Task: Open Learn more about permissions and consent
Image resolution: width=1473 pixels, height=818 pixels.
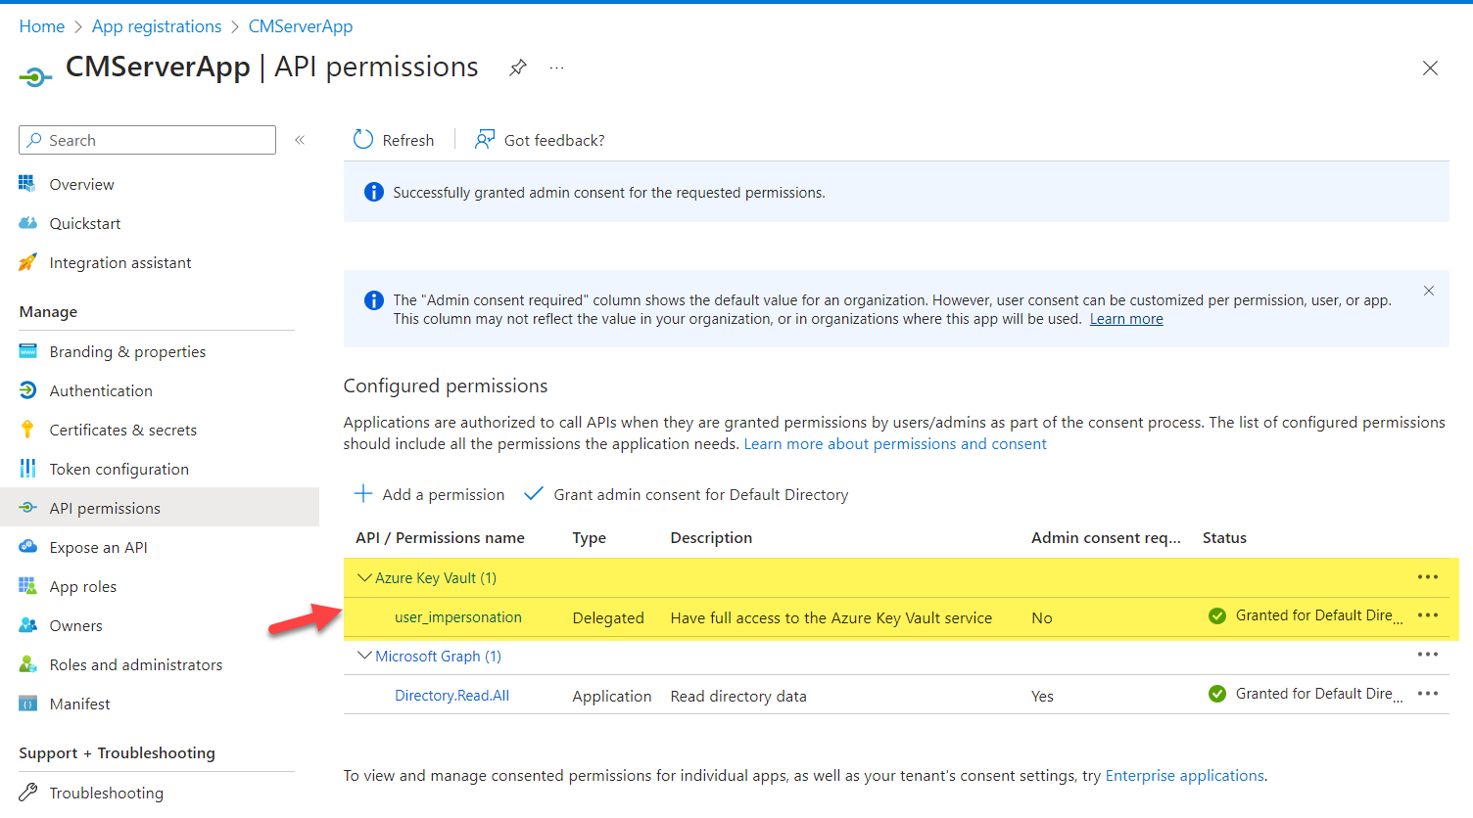Action: point(895,444)
